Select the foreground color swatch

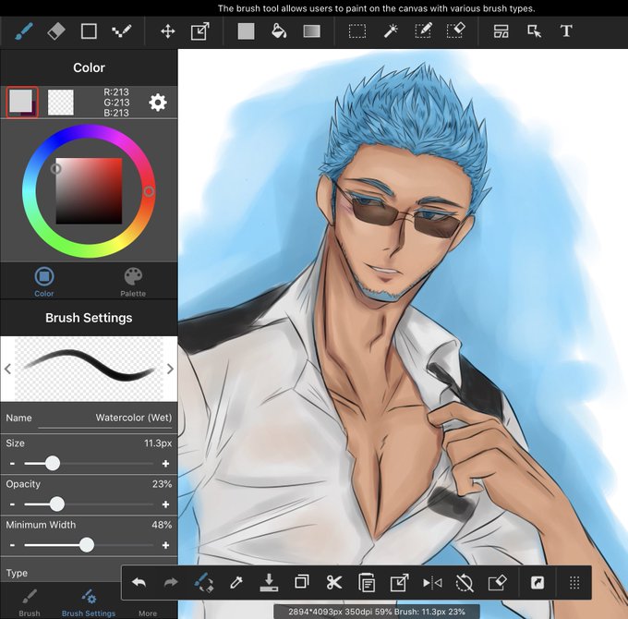click(22, 103)
